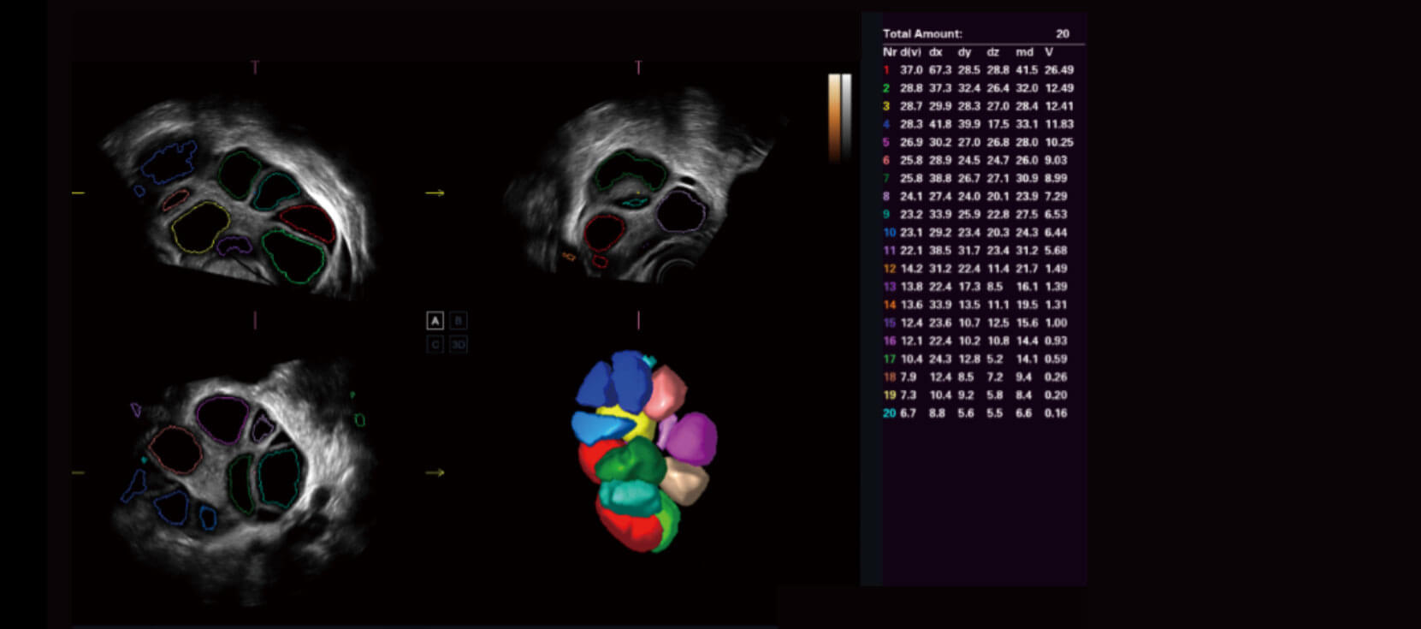The image size is (1421, 629).
Task: Select follicle row number 1 in table
Action: coord(977,70)
